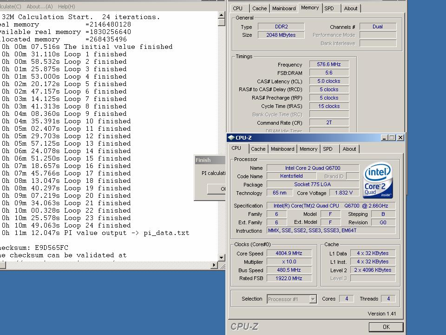
Task: Click the Channels # Dual value
Action: (x=377, y=27)
